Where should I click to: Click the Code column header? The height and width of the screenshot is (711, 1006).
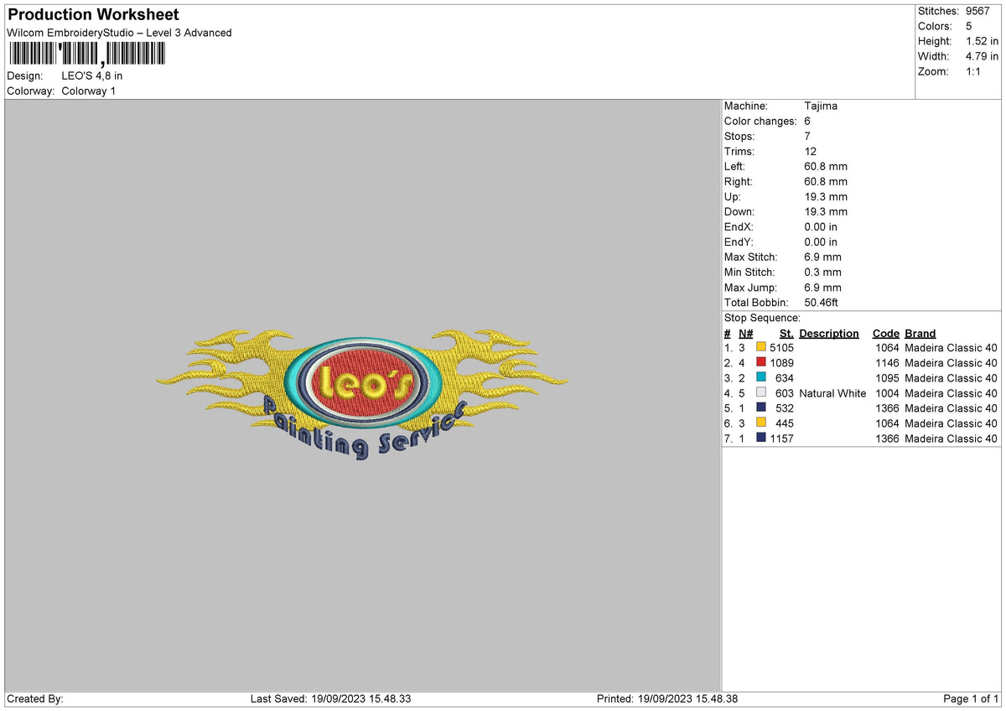pyautogui.click(x=885, y=333)
